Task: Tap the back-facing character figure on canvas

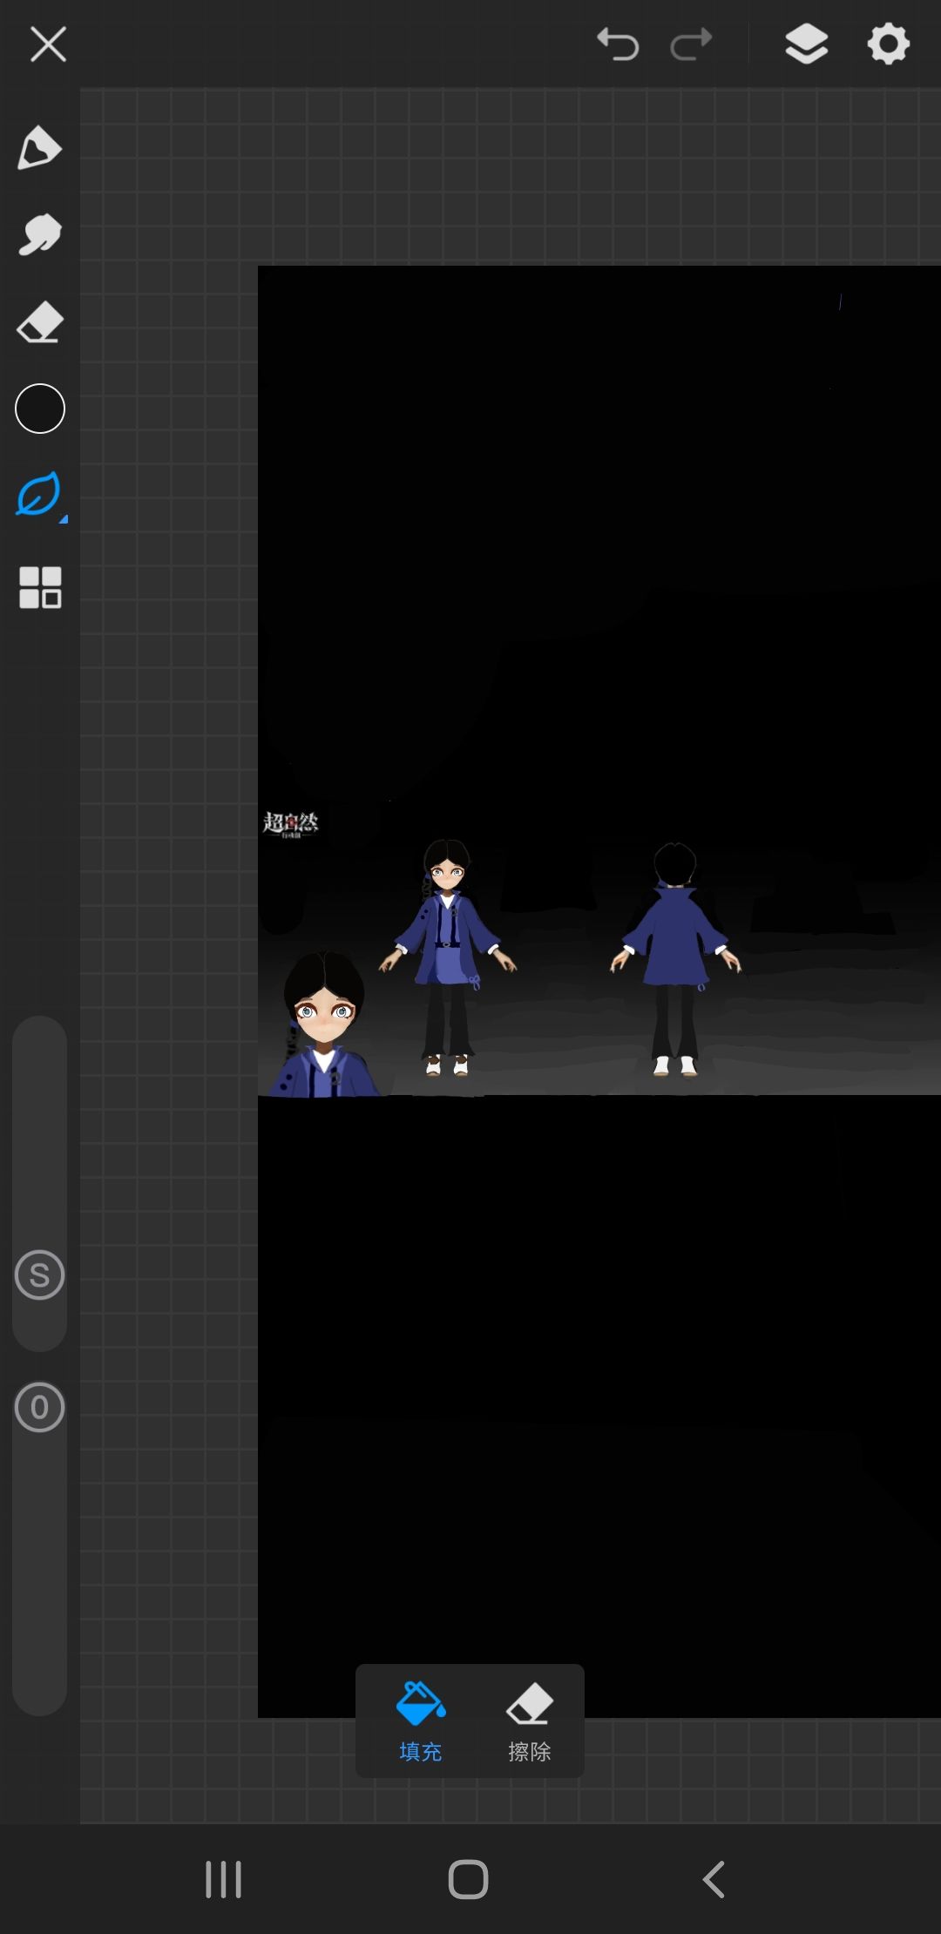Action: pyautogui.click(x=675, y=959)
